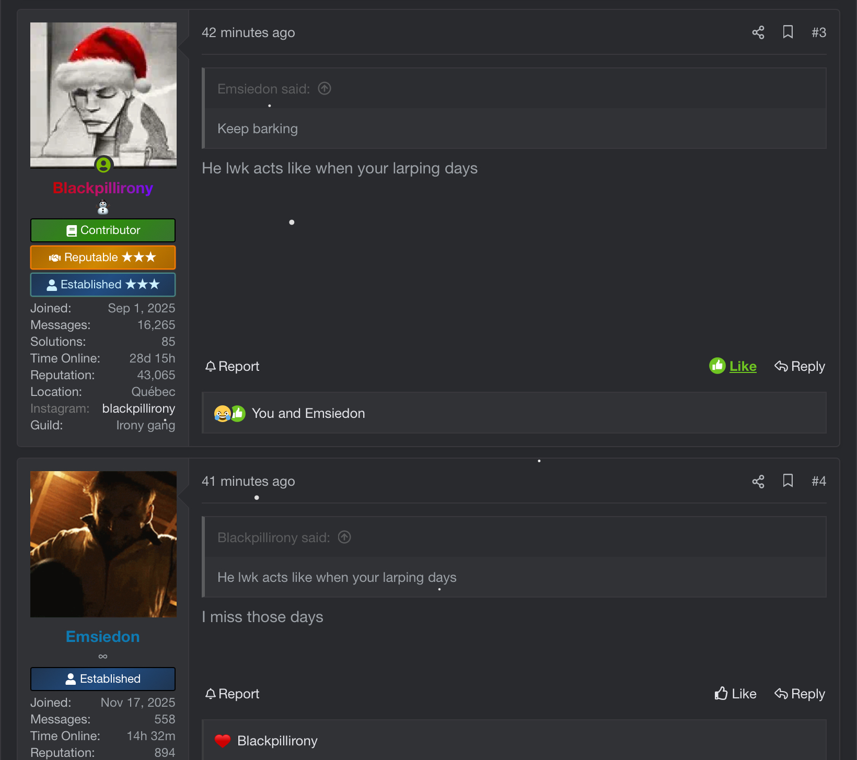Click the heart reaction on post #4
This screenshot has height=760, width=857.
[x=223, y=741]
